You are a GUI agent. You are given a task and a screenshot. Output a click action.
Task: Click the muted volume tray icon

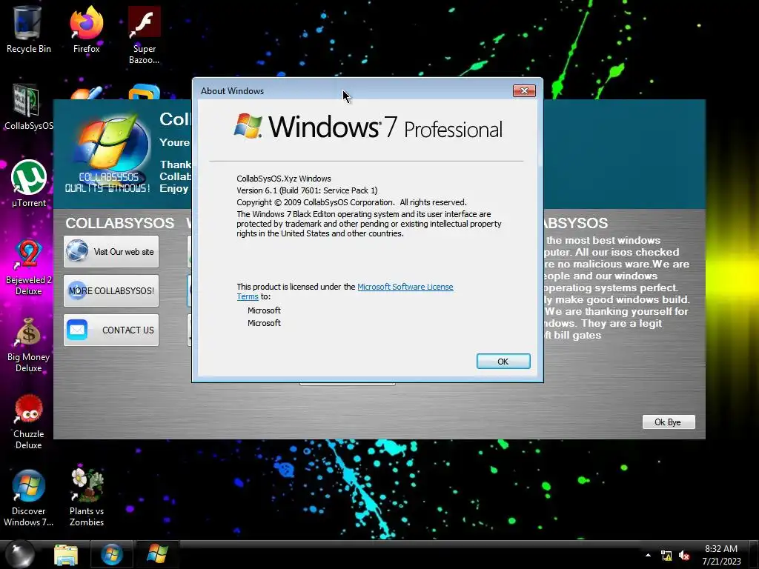tap(684, 556)
